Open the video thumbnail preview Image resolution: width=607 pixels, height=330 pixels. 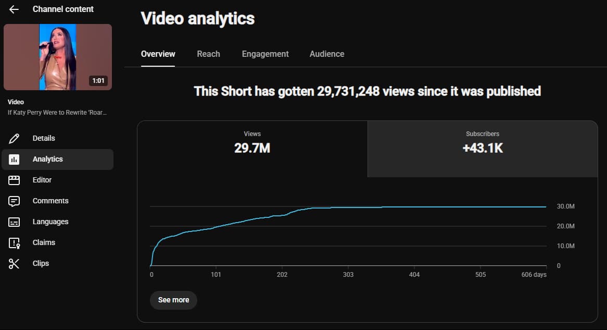pyautogui.click(x=58, y=57)
